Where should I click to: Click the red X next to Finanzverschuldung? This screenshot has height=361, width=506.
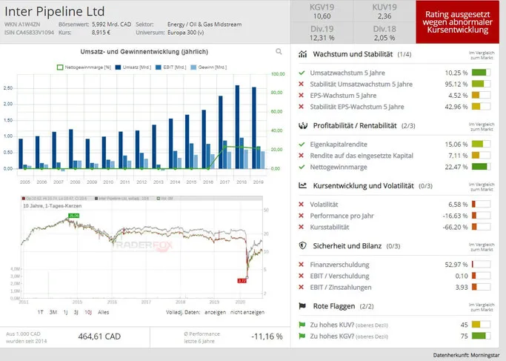coord(302,265)
